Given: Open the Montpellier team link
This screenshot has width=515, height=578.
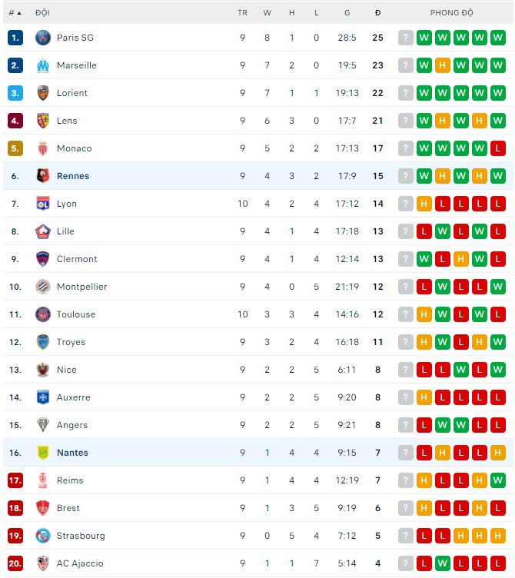Looking at the screenshot, I should click(x=81, y=287).
